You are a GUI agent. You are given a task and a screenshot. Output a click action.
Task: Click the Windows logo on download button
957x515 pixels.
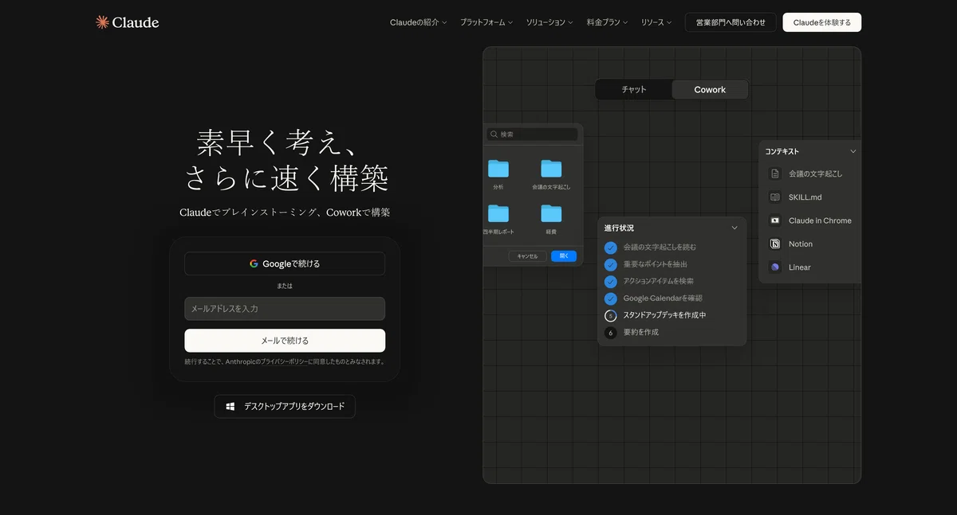tap(230, 406)
